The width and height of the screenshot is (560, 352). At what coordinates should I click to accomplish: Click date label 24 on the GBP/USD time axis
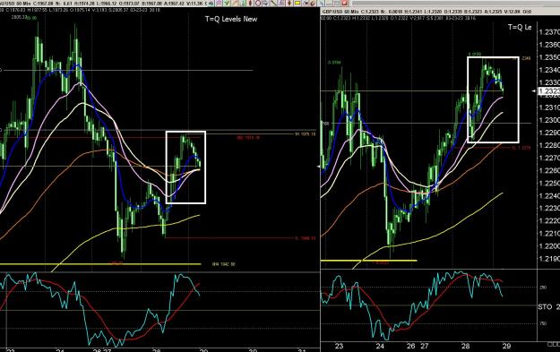point(380,346)
